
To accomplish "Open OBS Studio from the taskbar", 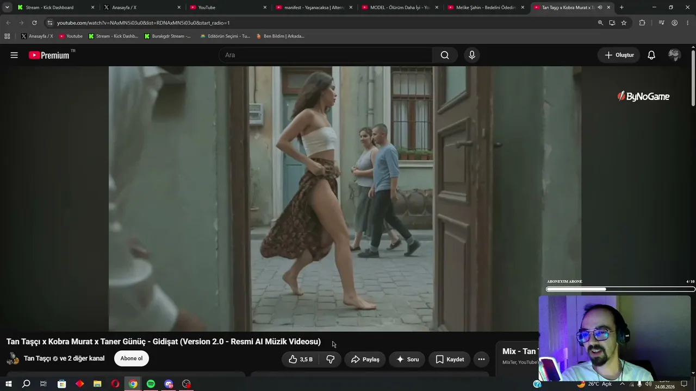I will 187,384.
